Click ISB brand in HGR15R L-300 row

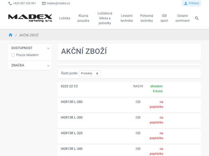138,117
